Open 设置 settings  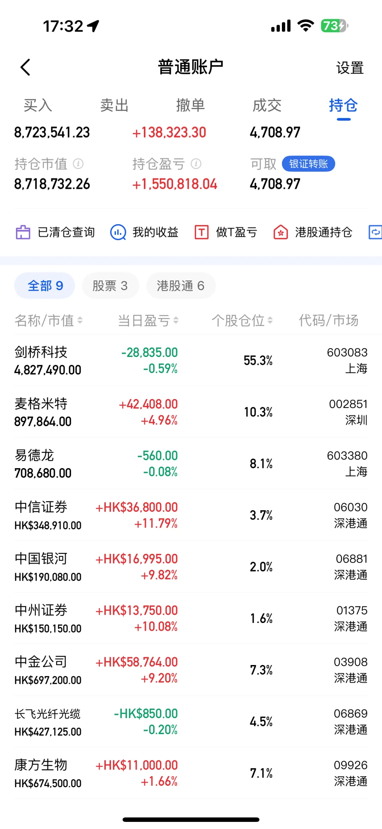tap(350, 68)
